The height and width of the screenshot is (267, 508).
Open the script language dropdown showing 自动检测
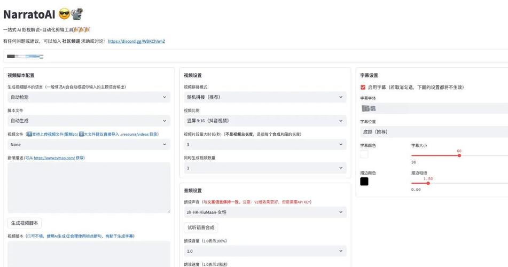click(x=89, y=97)
